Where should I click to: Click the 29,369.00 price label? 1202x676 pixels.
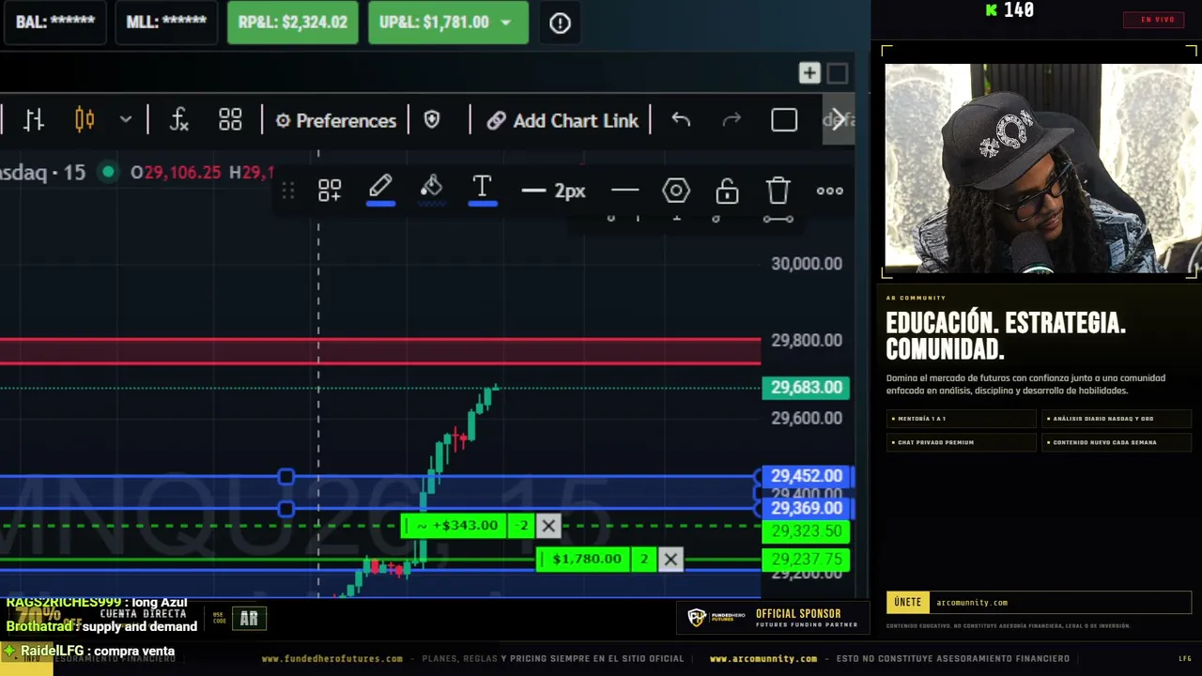806,508
